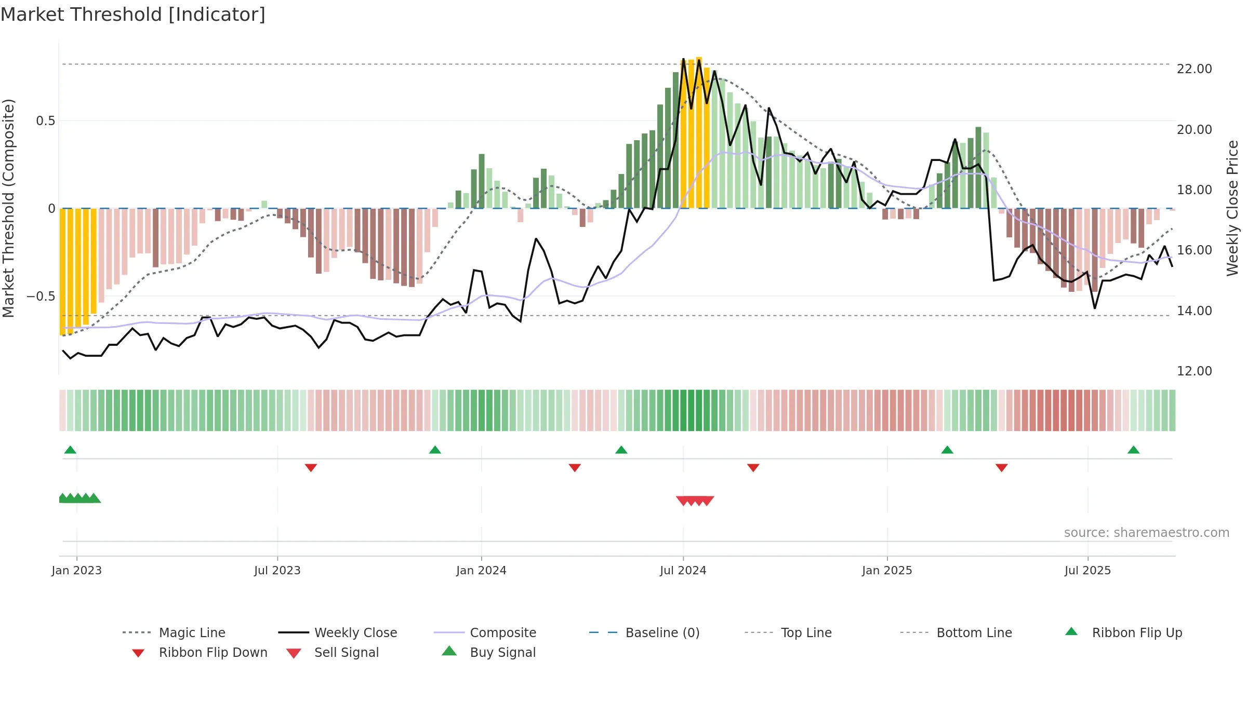
Task: Click the 22.00 price axis label
Action: coord(1195,69)
